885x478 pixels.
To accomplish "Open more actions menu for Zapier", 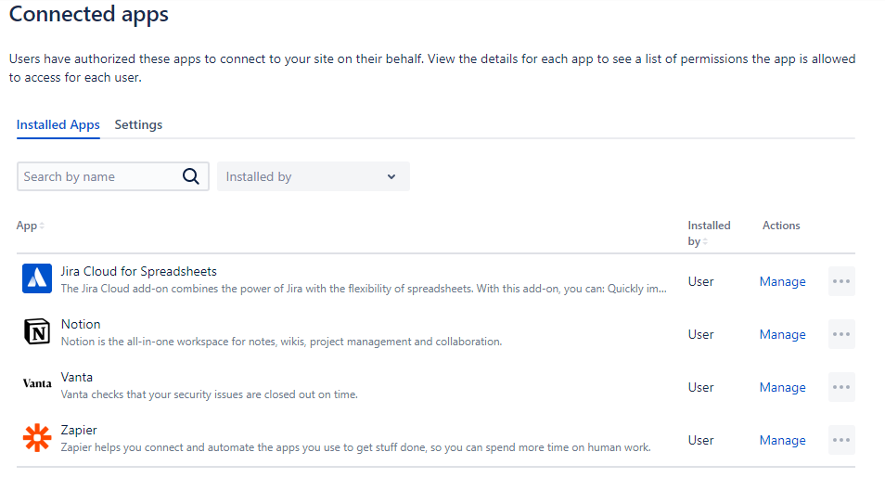I will coord(841,440).
